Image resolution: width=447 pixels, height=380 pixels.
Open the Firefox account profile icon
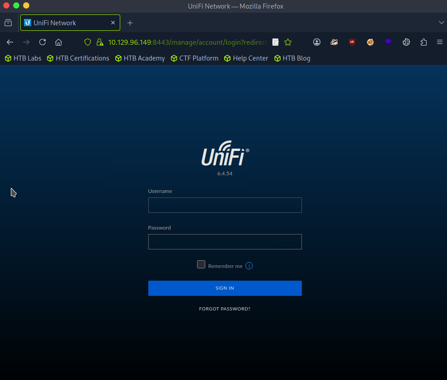click(x=317, y=42)
